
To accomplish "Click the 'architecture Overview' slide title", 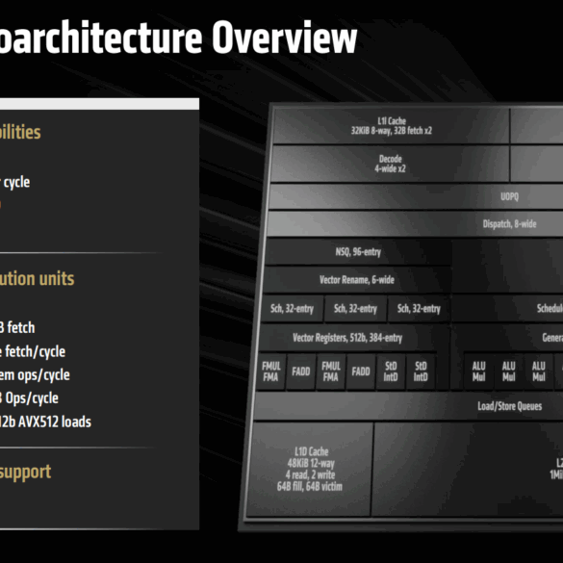I will (x=178, y=38).
